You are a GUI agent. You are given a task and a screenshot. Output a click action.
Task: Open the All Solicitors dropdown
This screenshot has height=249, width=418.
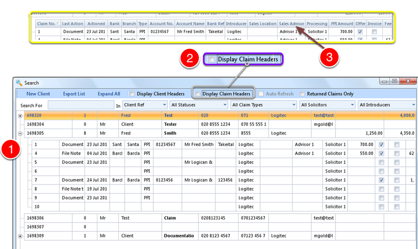click(x=328, y=105)
